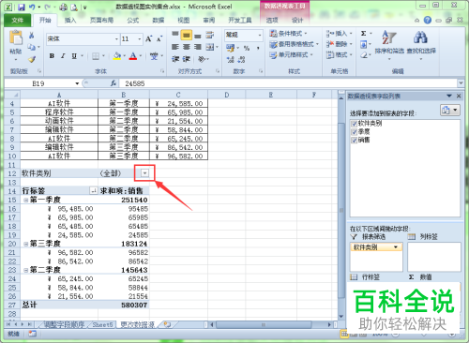Switch to the 设计 pivot table tab
Viewport: 469px width, 343px height.
(297, 21)
